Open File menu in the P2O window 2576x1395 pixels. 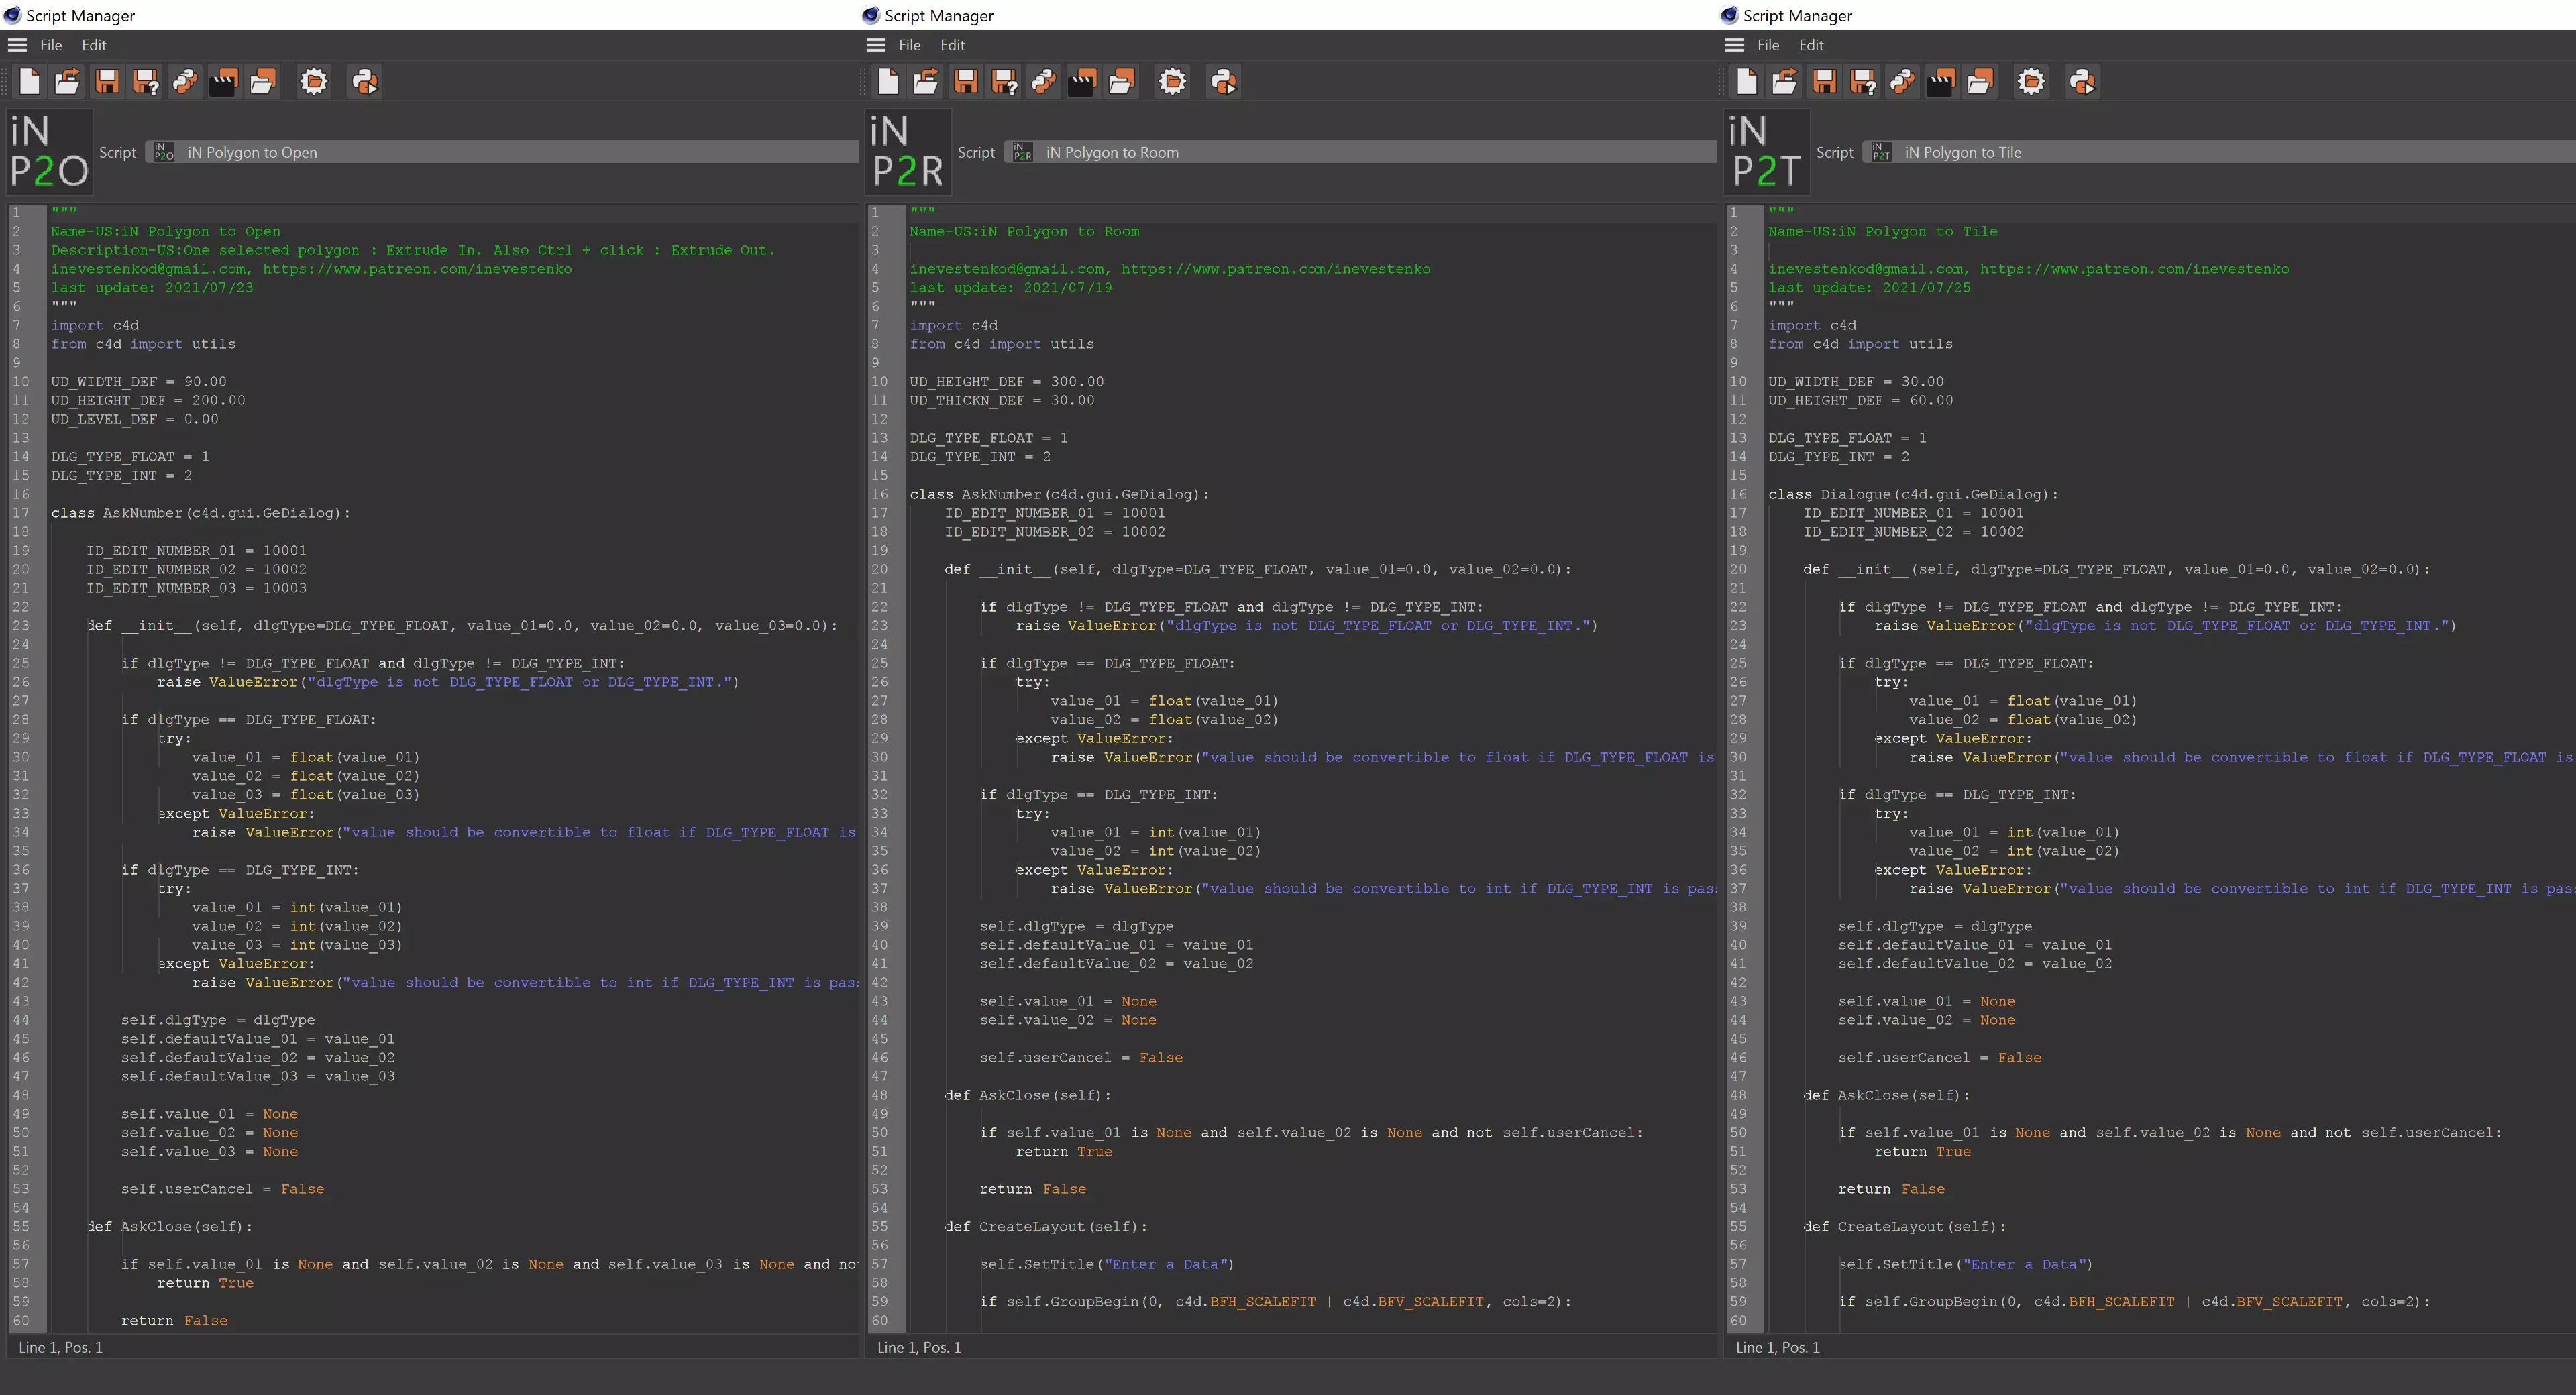[x=51, y=45]
